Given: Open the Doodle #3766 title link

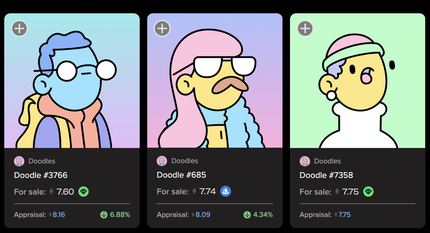Looking at the screenshot, I should tap(41, 175).
